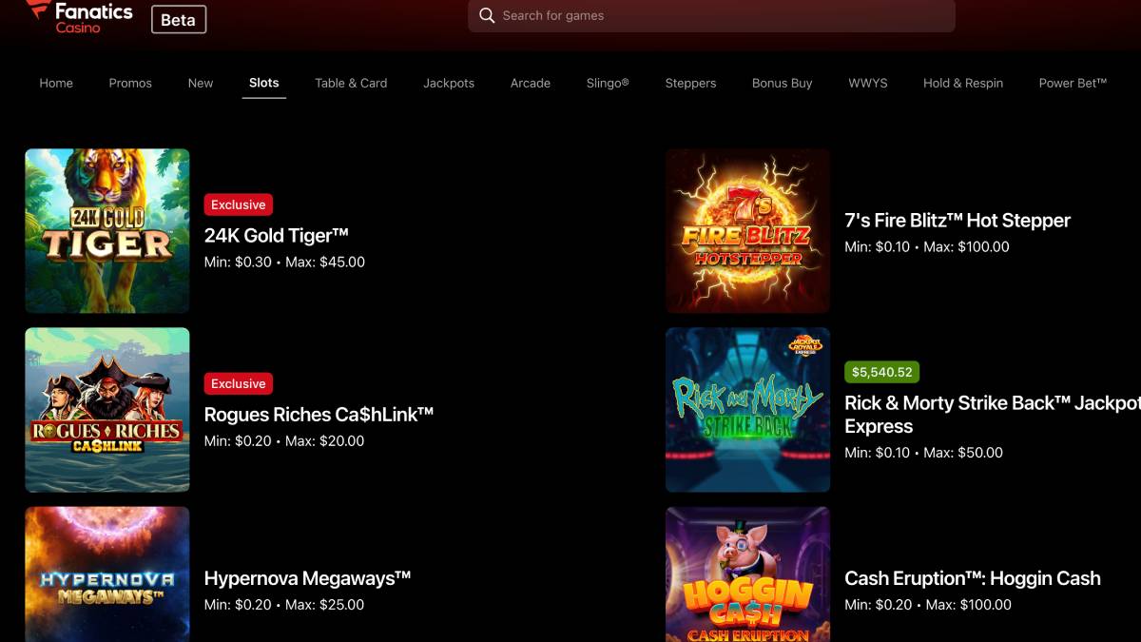This screenshot has height=642, width=1141.
Task: Click the 24K Gold Tiger title
Action: [x=277, y=236]
